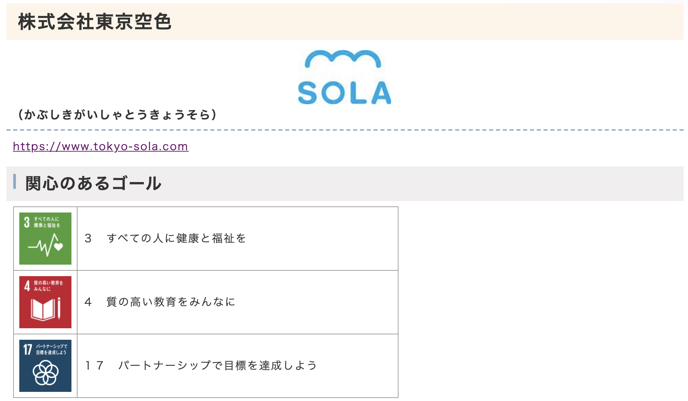Click the SOLA cloud logo
The width and height of the screenshot is (688, 401).
344,77
